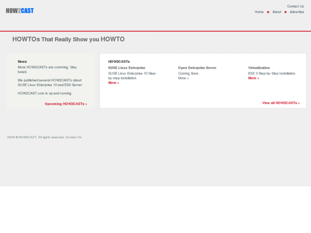Click More under Open Enterprise Server
311x233 pixels.
(184, 78)
